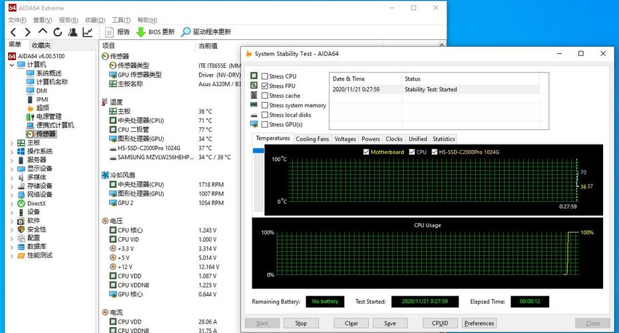Open the 工具(T) menu
Screen dimensions: 619x333
120,20
